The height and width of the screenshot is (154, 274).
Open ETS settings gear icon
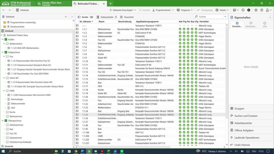point(256,10)
